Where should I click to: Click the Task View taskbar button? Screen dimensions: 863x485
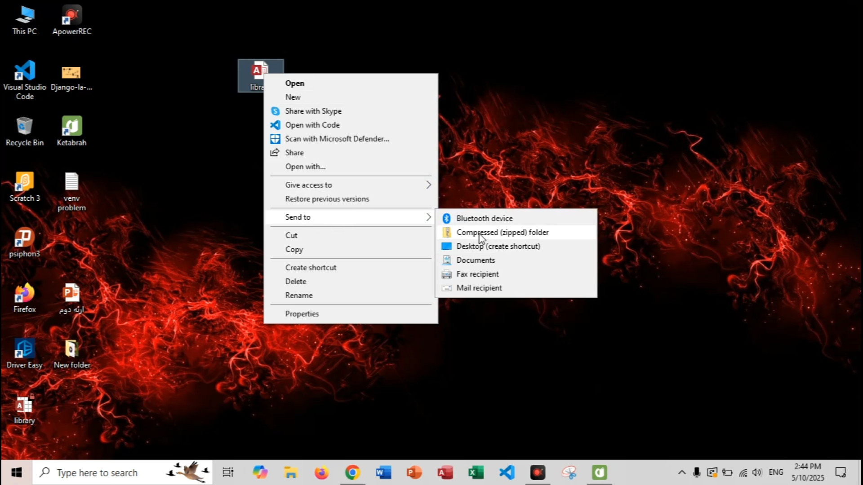[228, 472]
